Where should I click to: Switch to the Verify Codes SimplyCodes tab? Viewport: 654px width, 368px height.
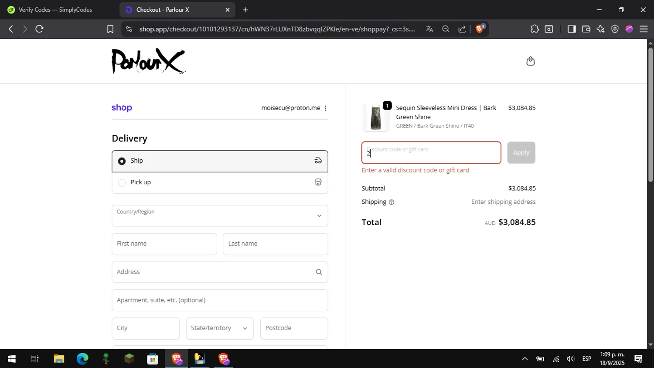point(56,10)
